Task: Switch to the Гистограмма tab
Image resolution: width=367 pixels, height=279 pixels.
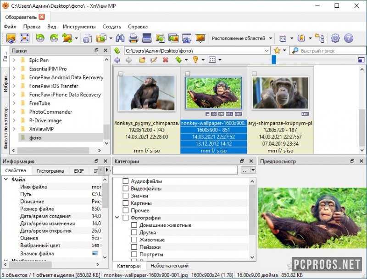Action: (50, 171)
